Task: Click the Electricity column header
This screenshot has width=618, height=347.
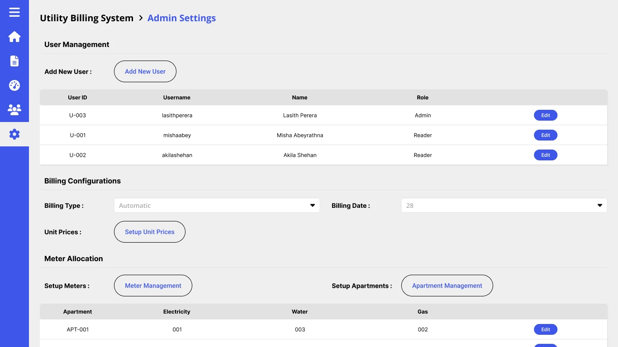Action: 177,312
